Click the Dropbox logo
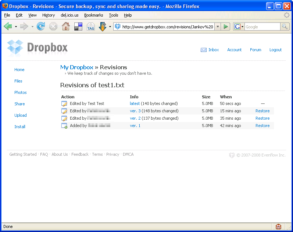293x232 pixels. tap(37, 48)
